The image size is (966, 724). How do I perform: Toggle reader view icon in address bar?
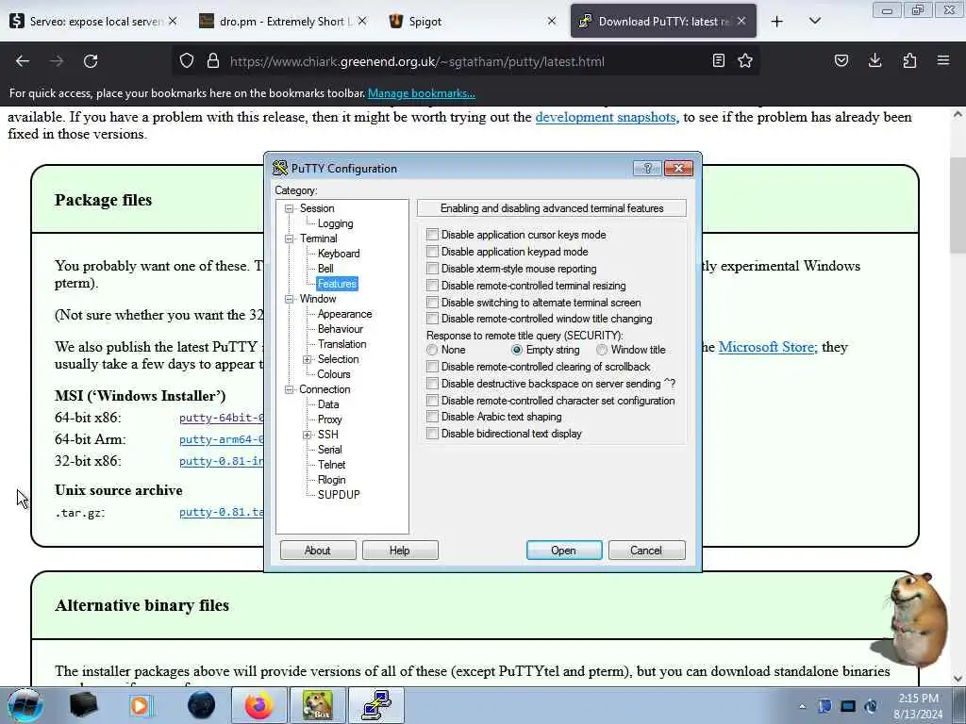[718, 60]
